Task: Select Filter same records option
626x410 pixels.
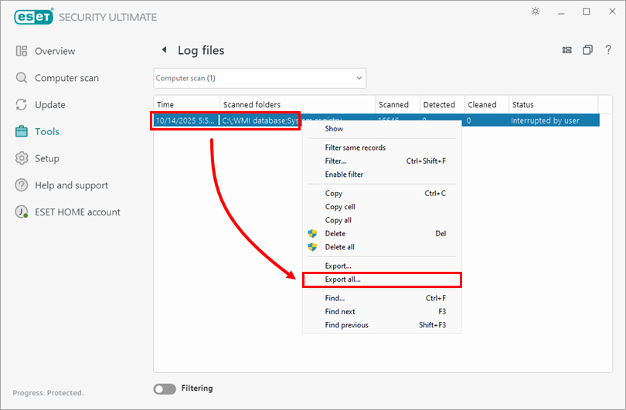Action: click(x=356, y=147)
